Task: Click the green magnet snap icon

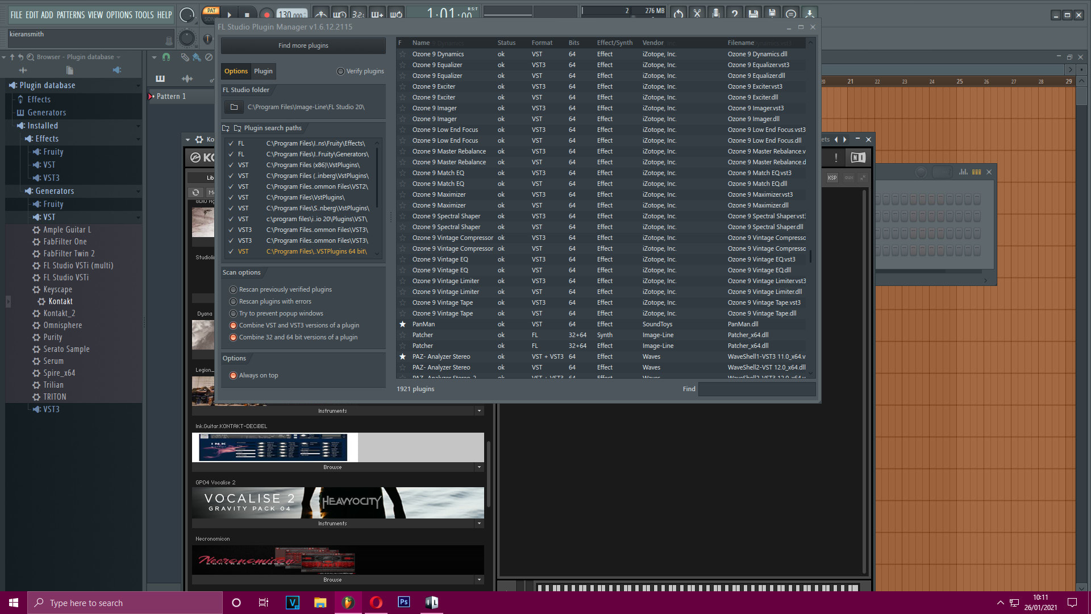Action: click(166, 57)
